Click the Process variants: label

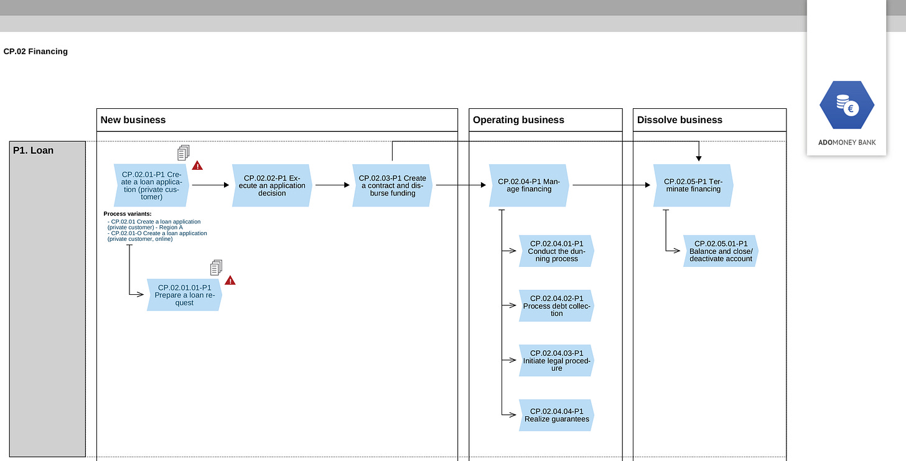[128, 214]
